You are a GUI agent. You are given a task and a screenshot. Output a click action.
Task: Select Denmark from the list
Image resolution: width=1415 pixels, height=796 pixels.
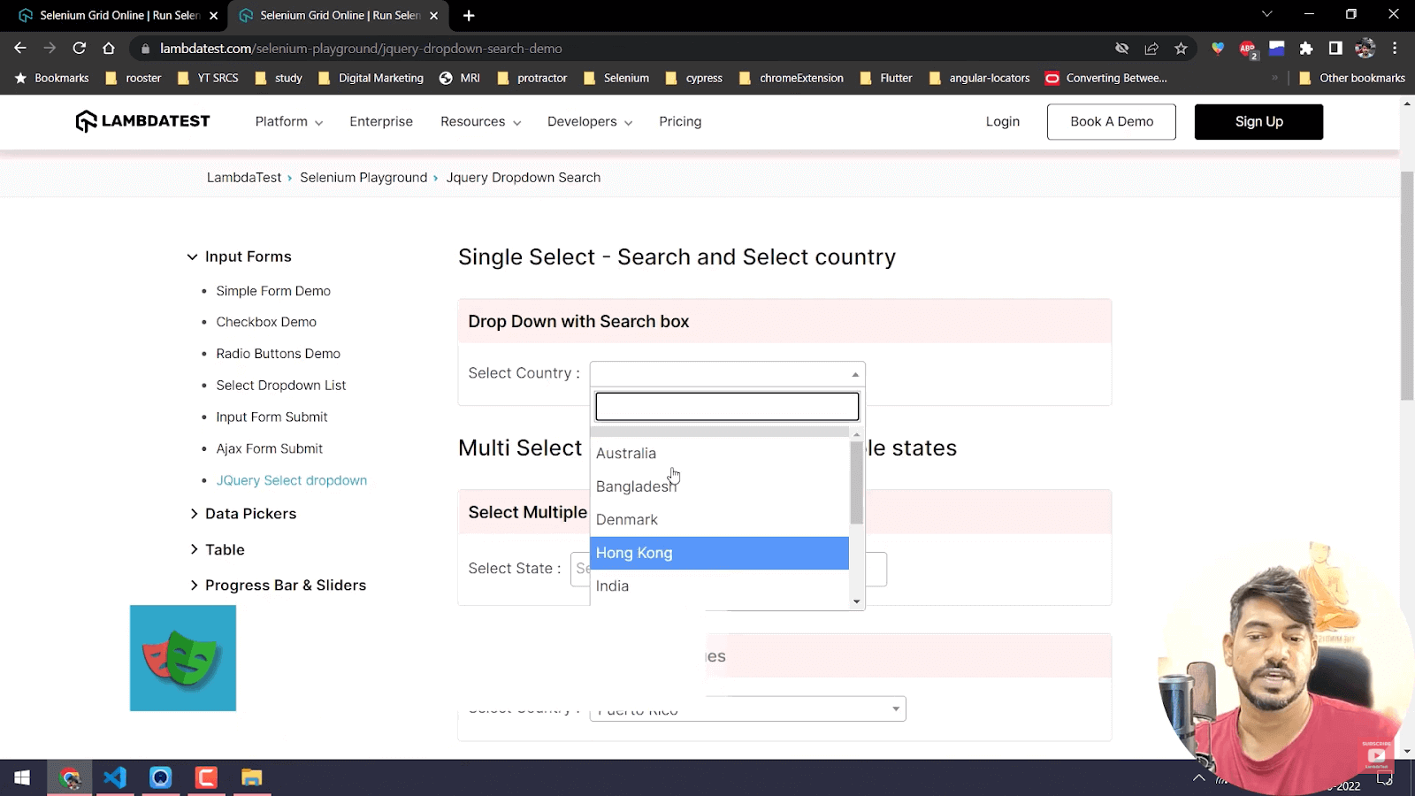[719, 519]
